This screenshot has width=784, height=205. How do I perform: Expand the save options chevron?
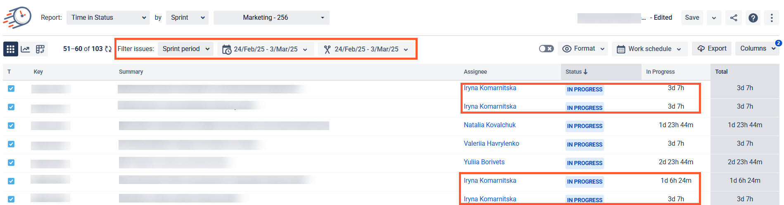coord(714,18)
